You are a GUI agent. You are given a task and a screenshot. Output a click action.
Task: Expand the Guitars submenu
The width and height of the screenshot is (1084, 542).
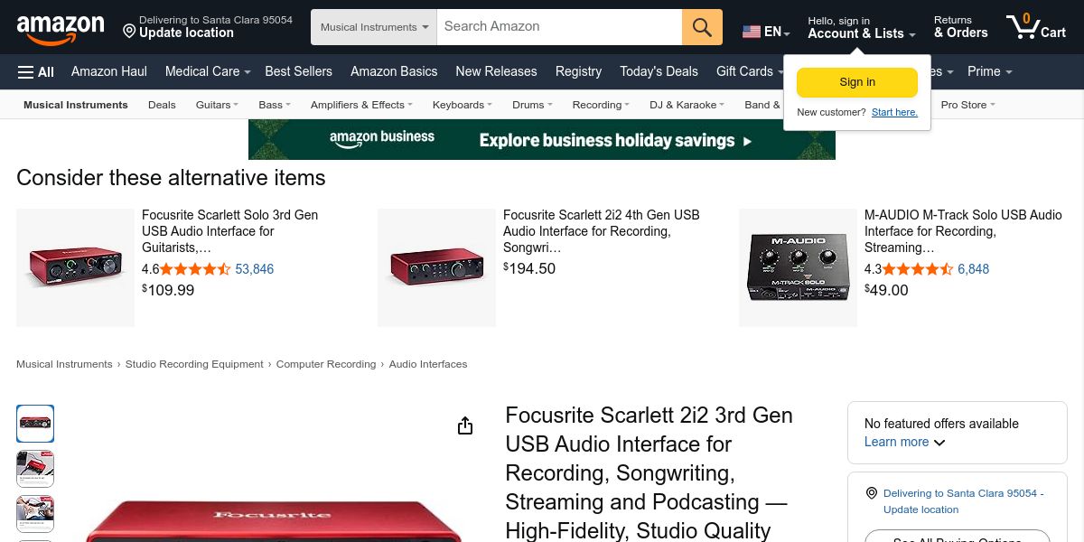(217, 105)
